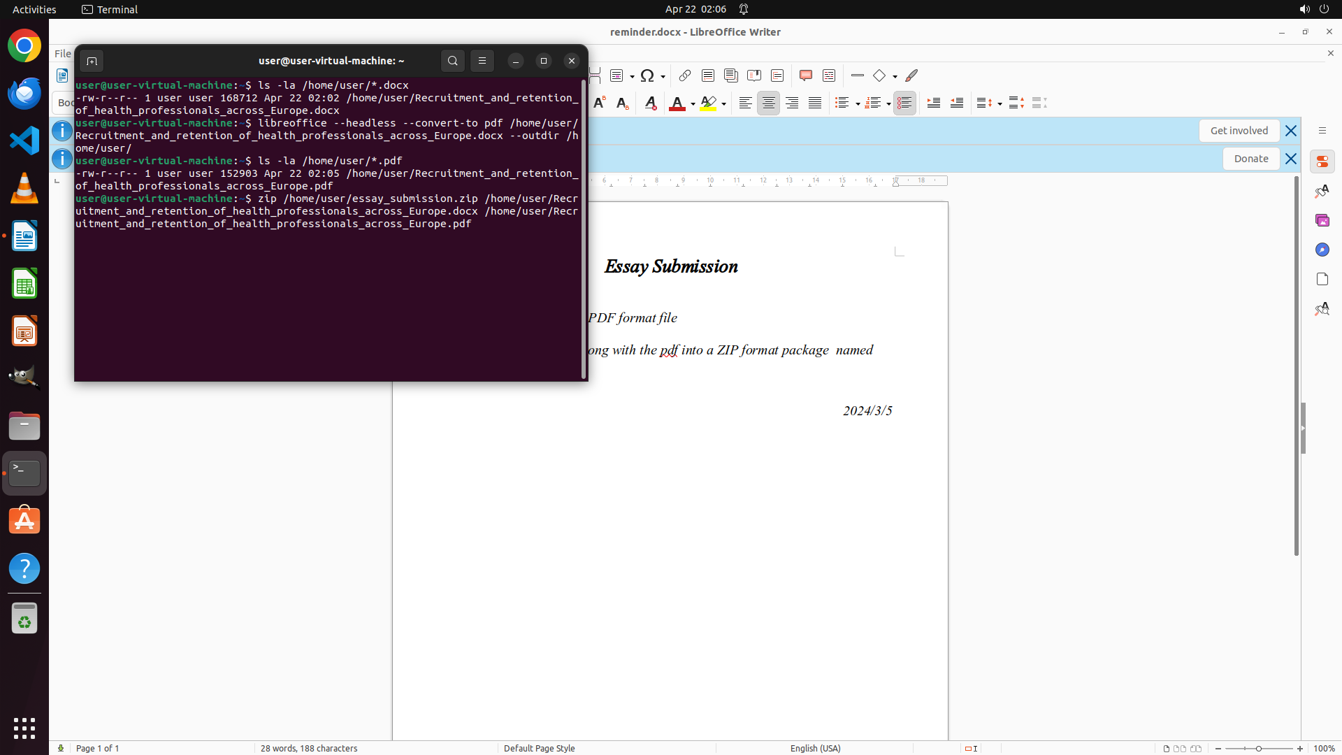Image resolution: width=1342 pixels, height=755 pixels.
Task: Click the Insert Comment icon
Action: click(x=806, y=75)
